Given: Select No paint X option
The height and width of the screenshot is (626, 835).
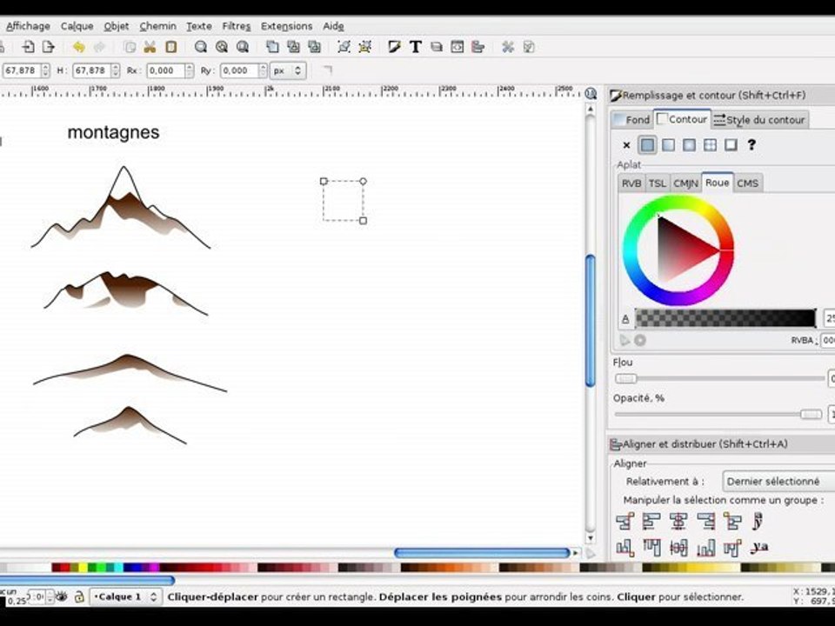Looking at the screenshot, I should (x=626, y=145).
